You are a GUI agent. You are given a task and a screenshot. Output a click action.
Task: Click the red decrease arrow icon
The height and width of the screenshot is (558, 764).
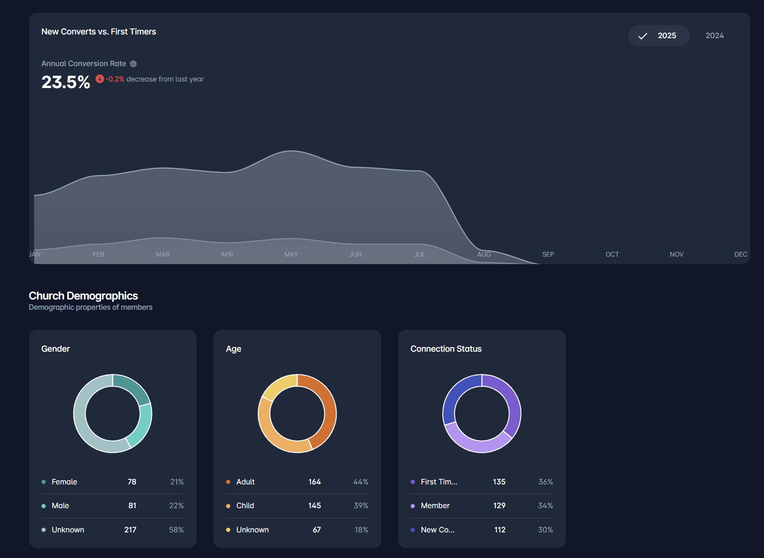click(x=100, y=79)
